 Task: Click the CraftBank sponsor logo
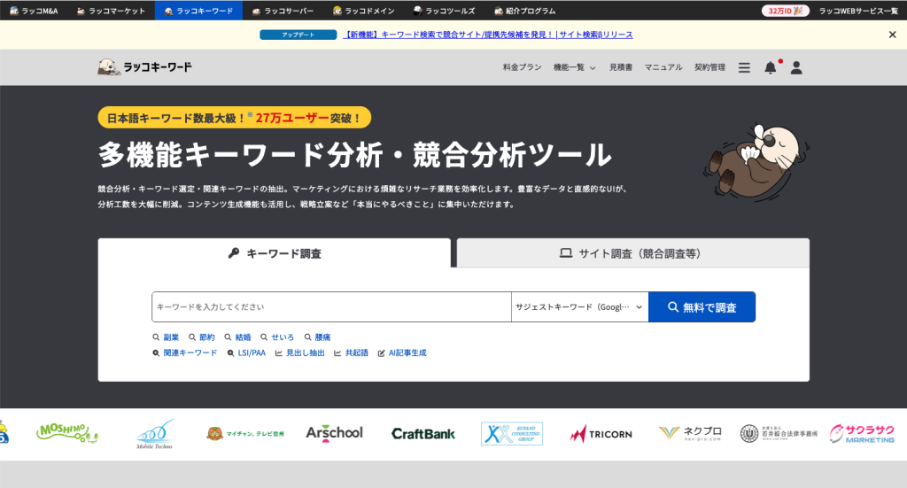click(423, 433)
